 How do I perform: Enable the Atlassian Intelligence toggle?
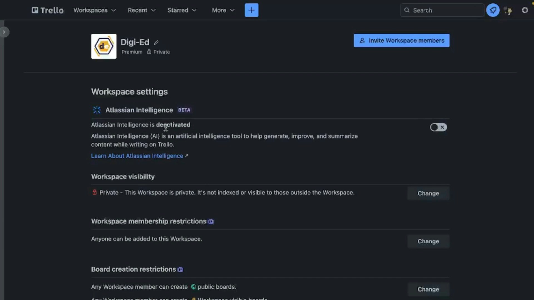tap(438, 127)
